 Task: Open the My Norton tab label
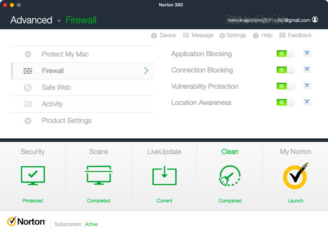[x=296, y=152]
